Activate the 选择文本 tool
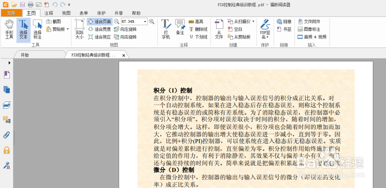Viewport: 386px width, 188px height. coord(24,30)
